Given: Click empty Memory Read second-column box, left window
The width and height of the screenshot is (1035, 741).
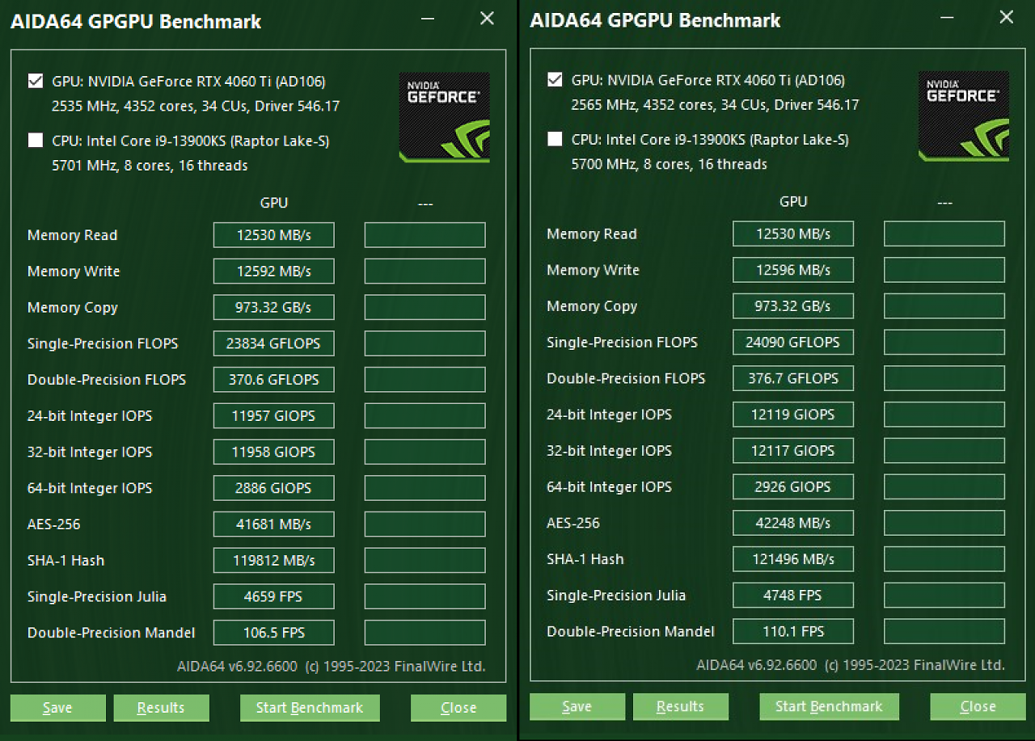Looking at the screenshot, I should click(x=425, y=235).
